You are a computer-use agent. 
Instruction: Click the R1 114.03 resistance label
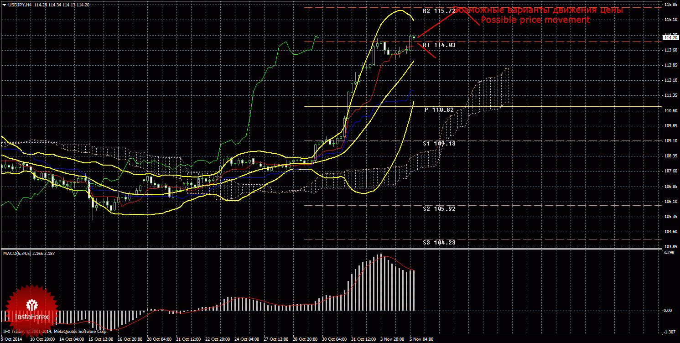(x=439, y=45)
